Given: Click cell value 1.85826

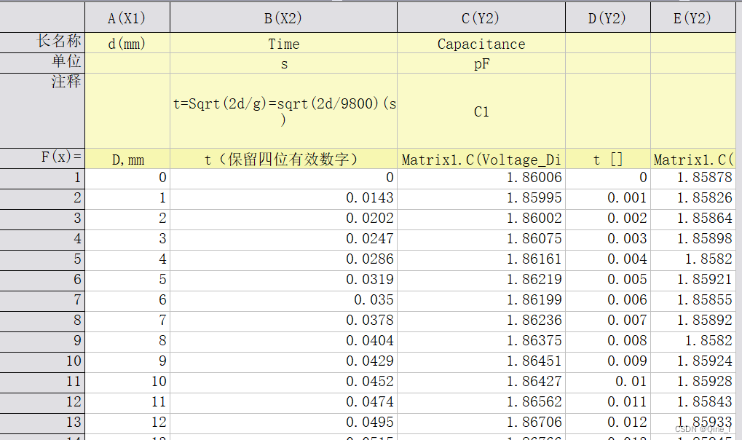Looking at the screenshot, I should 693,199.
